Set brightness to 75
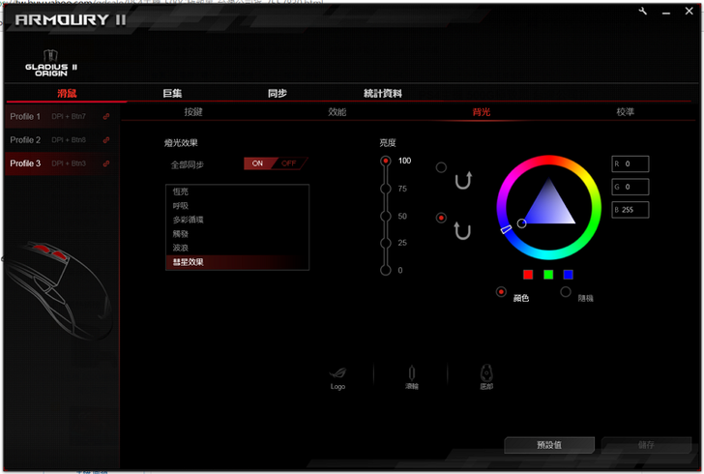704x474 pixels. [x=385, y=189]
